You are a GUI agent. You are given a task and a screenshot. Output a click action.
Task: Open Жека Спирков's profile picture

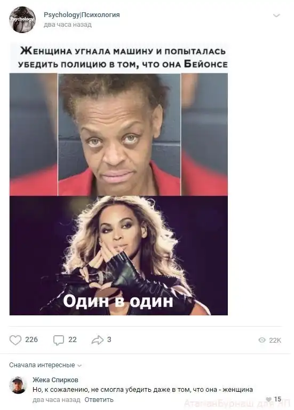[x=18, y=385]
